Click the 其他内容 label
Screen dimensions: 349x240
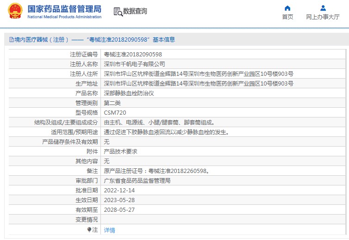(87, 161)
